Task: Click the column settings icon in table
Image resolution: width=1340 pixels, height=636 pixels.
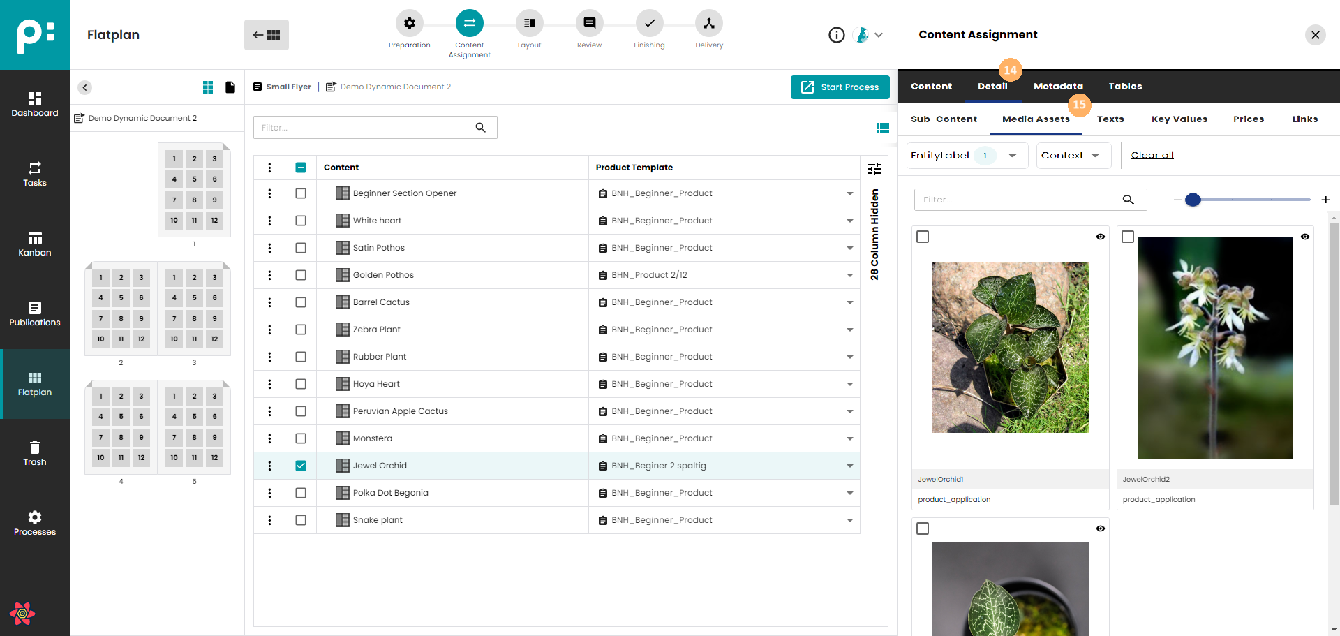Action: (874, 169)
